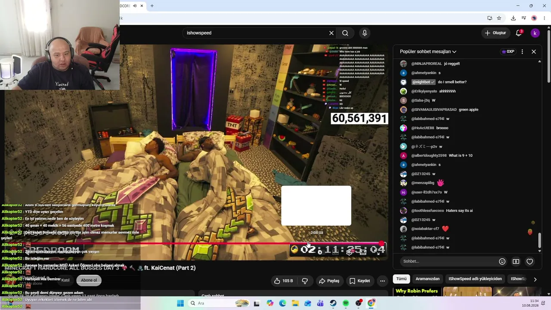The width and height of the screenshot is (551, 310).
Task: Select the Tümü filter chip
Action: pyautogui.click(x=401, y=279)
